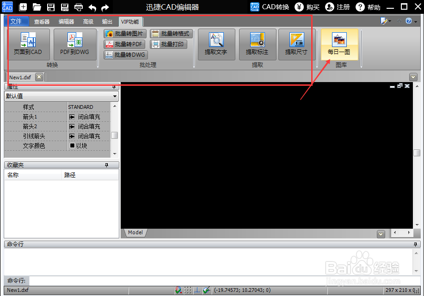Toggle the snap status bar icon
Viewport: 424px width, 296px height.
(178, 290)
